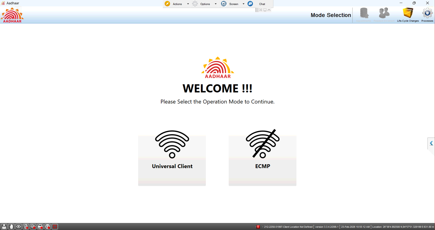Click the full-screen arrows icon under remote toolbar
435x230 pixels.
click(x=261, y=10)
